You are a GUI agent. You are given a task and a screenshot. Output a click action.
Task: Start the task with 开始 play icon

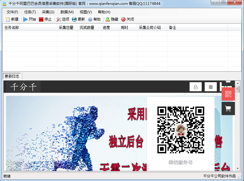click(25, 19)
